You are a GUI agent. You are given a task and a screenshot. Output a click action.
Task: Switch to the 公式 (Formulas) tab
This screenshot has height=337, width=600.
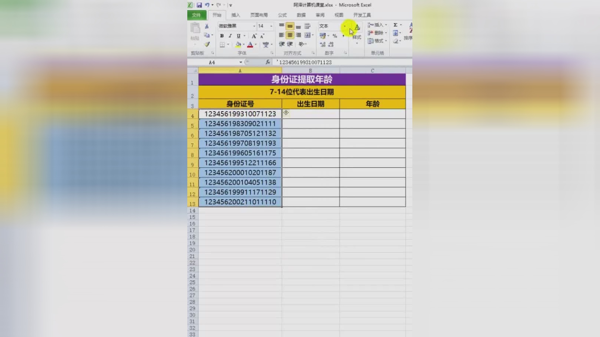pyautogui.click(x=282, y=15)
